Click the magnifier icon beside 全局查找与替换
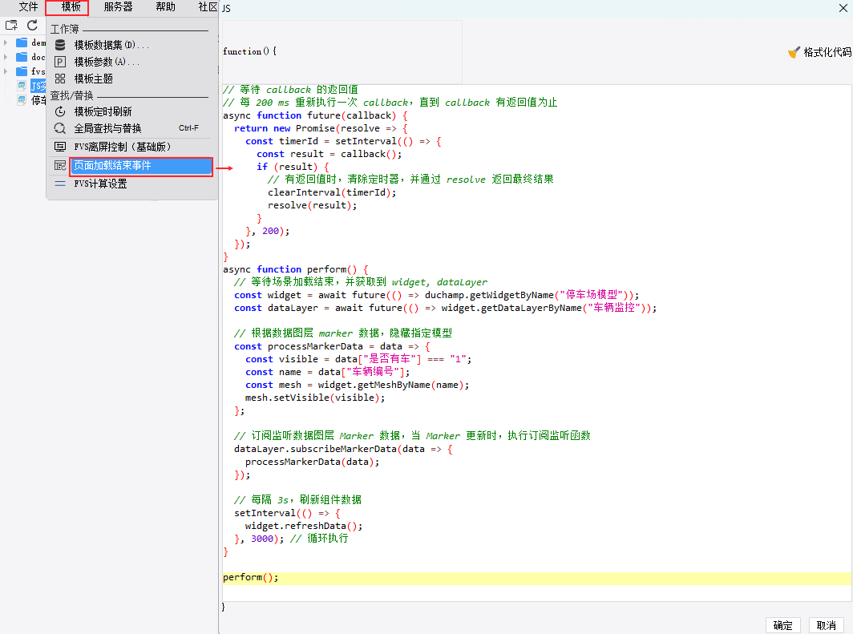This screenshot has width=853, height=634. tap(60, 128)
